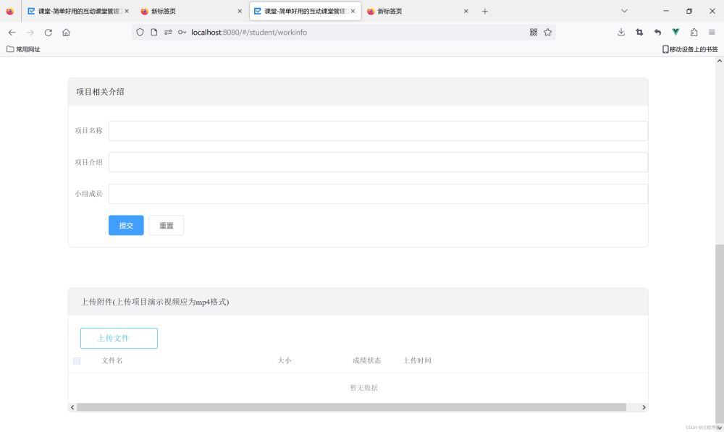Viewport: 724px width, 432px height.
Task: Open the extensions puzzle icon
Action: tap(694, 33)
